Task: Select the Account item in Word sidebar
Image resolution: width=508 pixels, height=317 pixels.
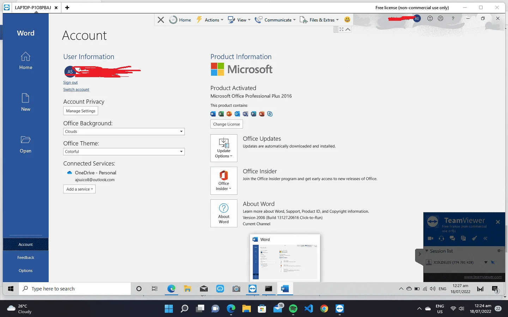Action: click(25, 244)
